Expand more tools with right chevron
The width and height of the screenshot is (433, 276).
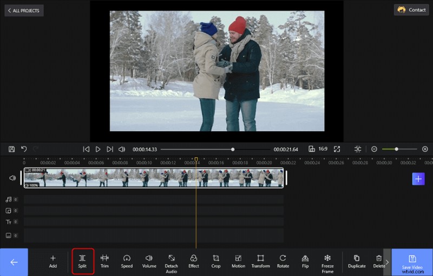pyautogui.click(x=387, y=262)
